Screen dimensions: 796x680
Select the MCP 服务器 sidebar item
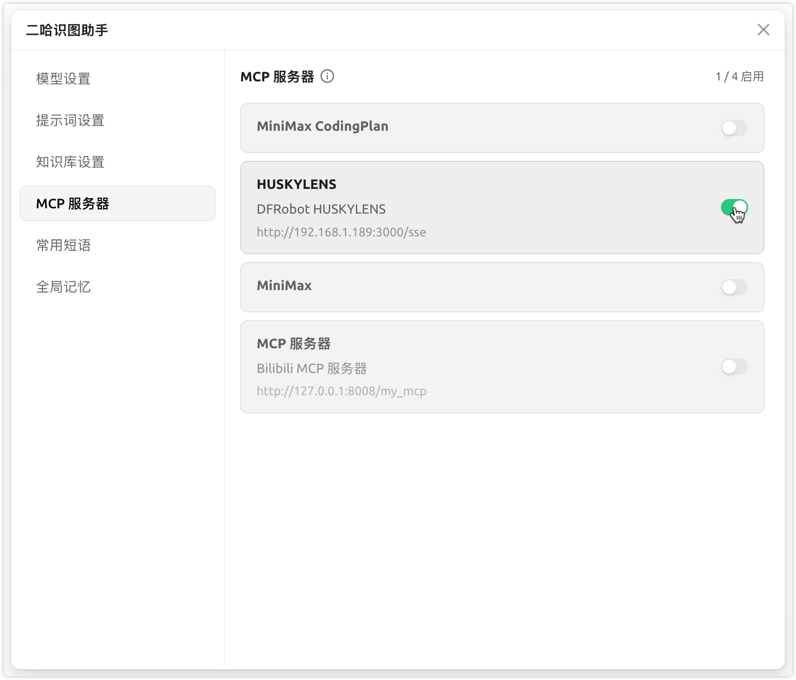click(73, 203)
